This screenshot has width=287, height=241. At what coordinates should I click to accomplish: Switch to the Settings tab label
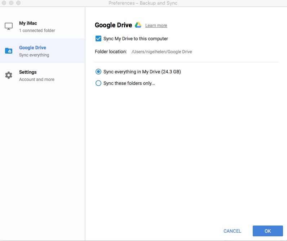28,72
